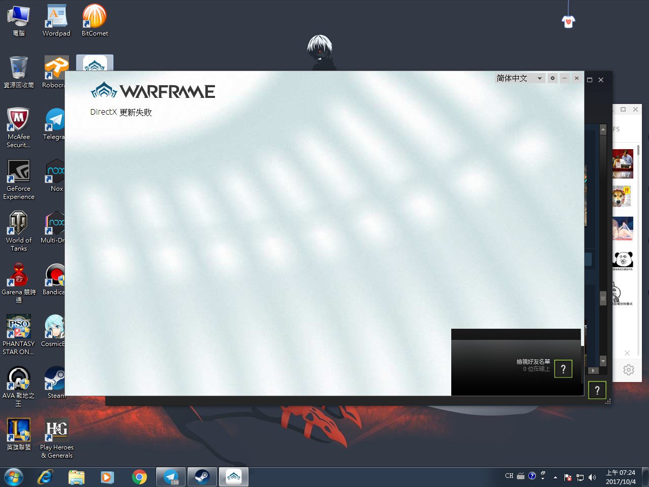This screenshot has width=649, height=487.
Task: Open the Steam taskbar button
Action: (x=202, y=477)
